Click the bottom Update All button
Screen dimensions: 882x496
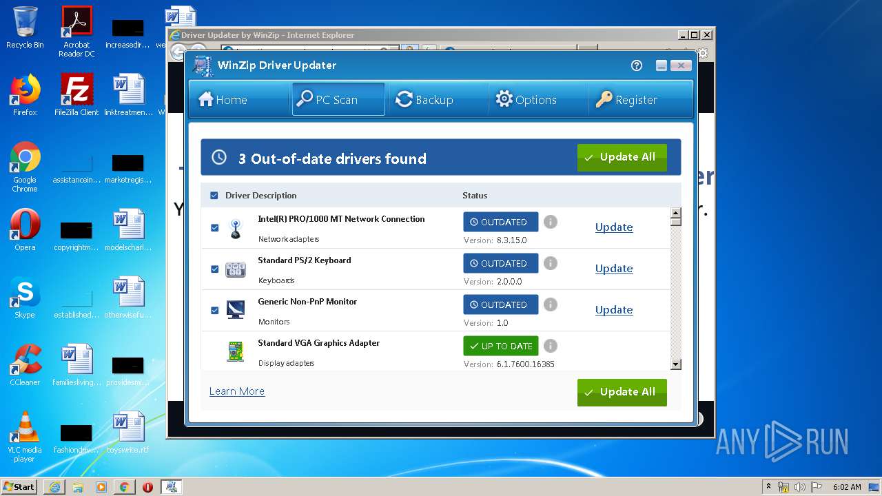(622, 392)
